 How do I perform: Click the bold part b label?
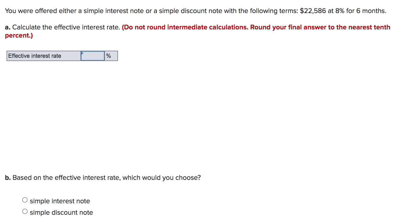click(7, 177)
